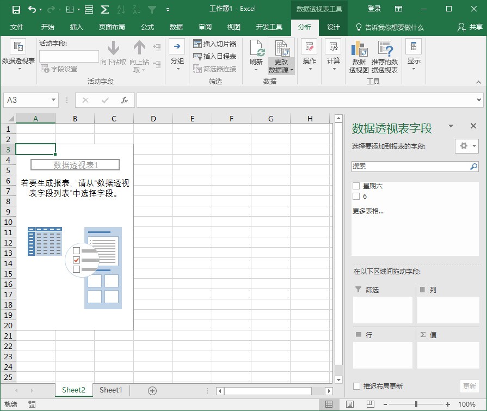Click the field 搜索 search box
This screenshot has width=487, height=411.
(x=411, y=166)
